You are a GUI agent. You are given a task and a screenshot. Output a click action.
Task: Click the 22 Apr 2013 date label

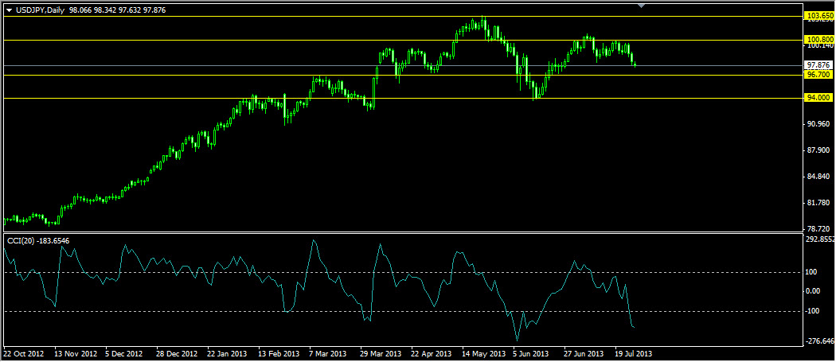pyautogui.click(x=432, y=354)
